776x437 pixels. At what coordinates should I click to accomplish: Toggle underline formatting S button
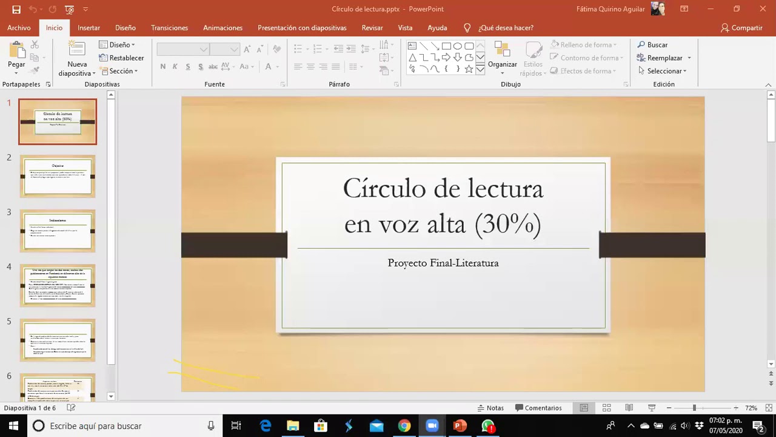[x=188, y=67]
